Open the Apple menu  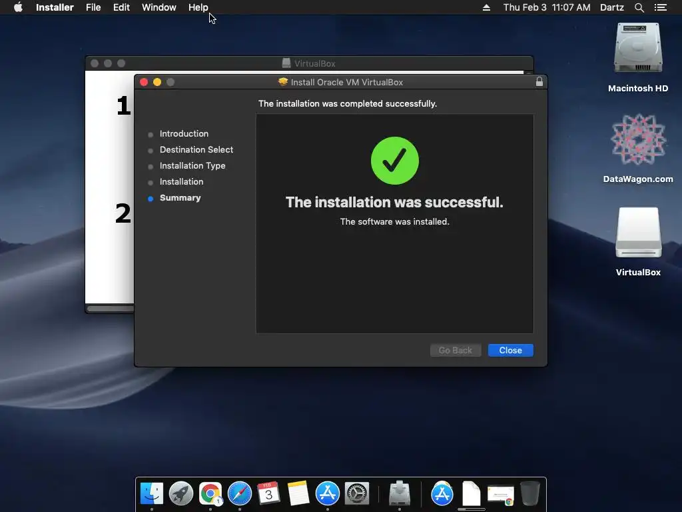[18, 7]
